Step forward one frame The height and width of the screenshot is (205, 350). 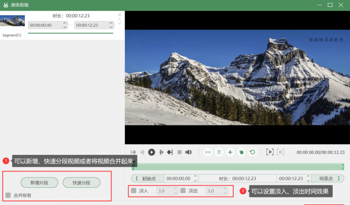(161, 152)
